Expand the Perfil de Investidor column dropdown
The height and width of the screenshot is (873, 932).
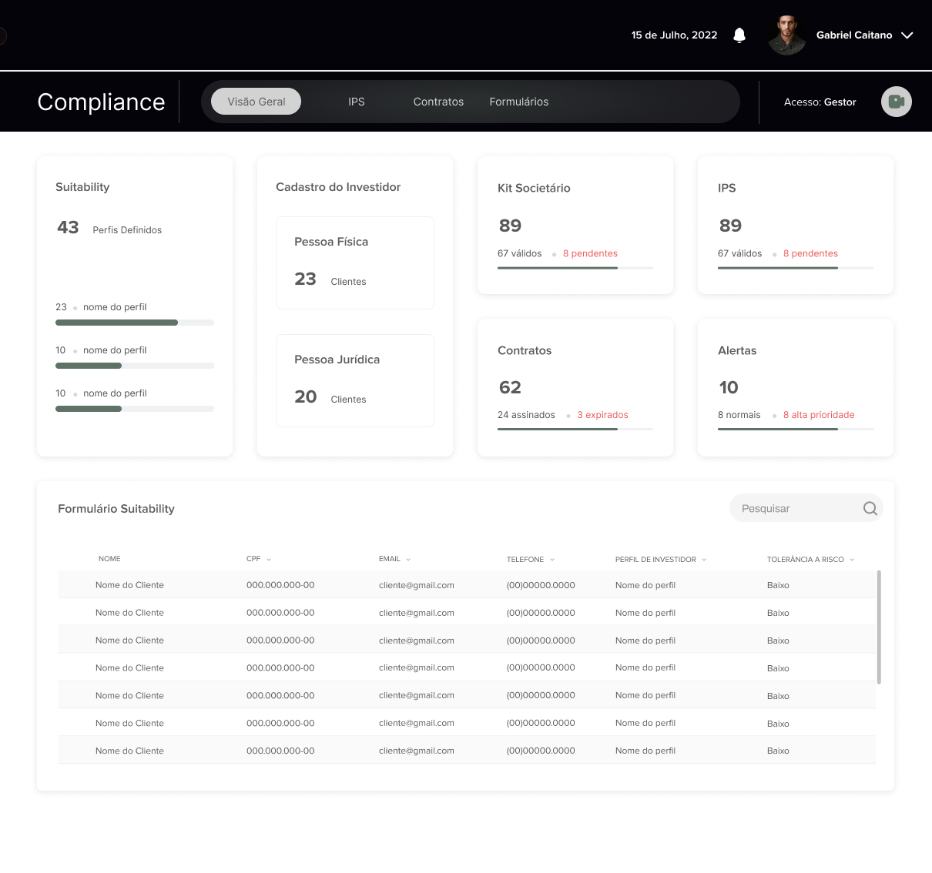click(x=704, y=560)
